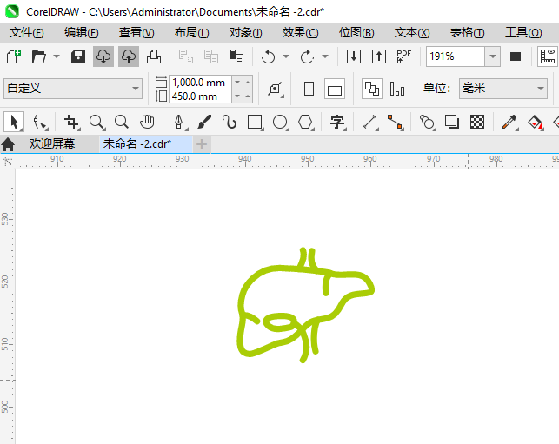Select the Dimension line tool
This screenshot has width=559, height=444.
click(370, 122)
